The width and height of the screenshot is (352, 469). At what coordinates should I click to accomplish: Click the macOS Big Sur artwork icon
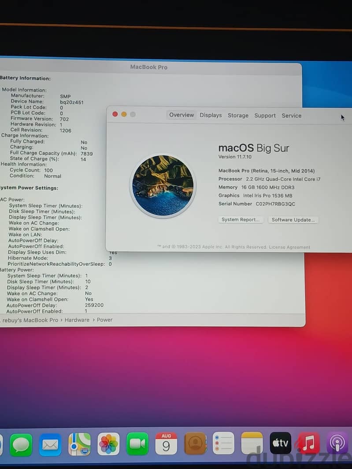click(x=163, y=186)
